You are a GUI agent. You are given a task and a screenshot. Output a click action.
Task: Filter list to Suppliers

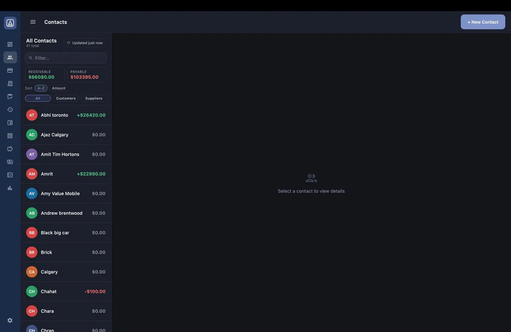(x=94, y=98)
